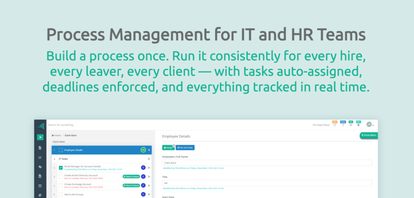
Task: Click 'Modified by Flick Wilson' under Full Name
Action: [193, 168]
